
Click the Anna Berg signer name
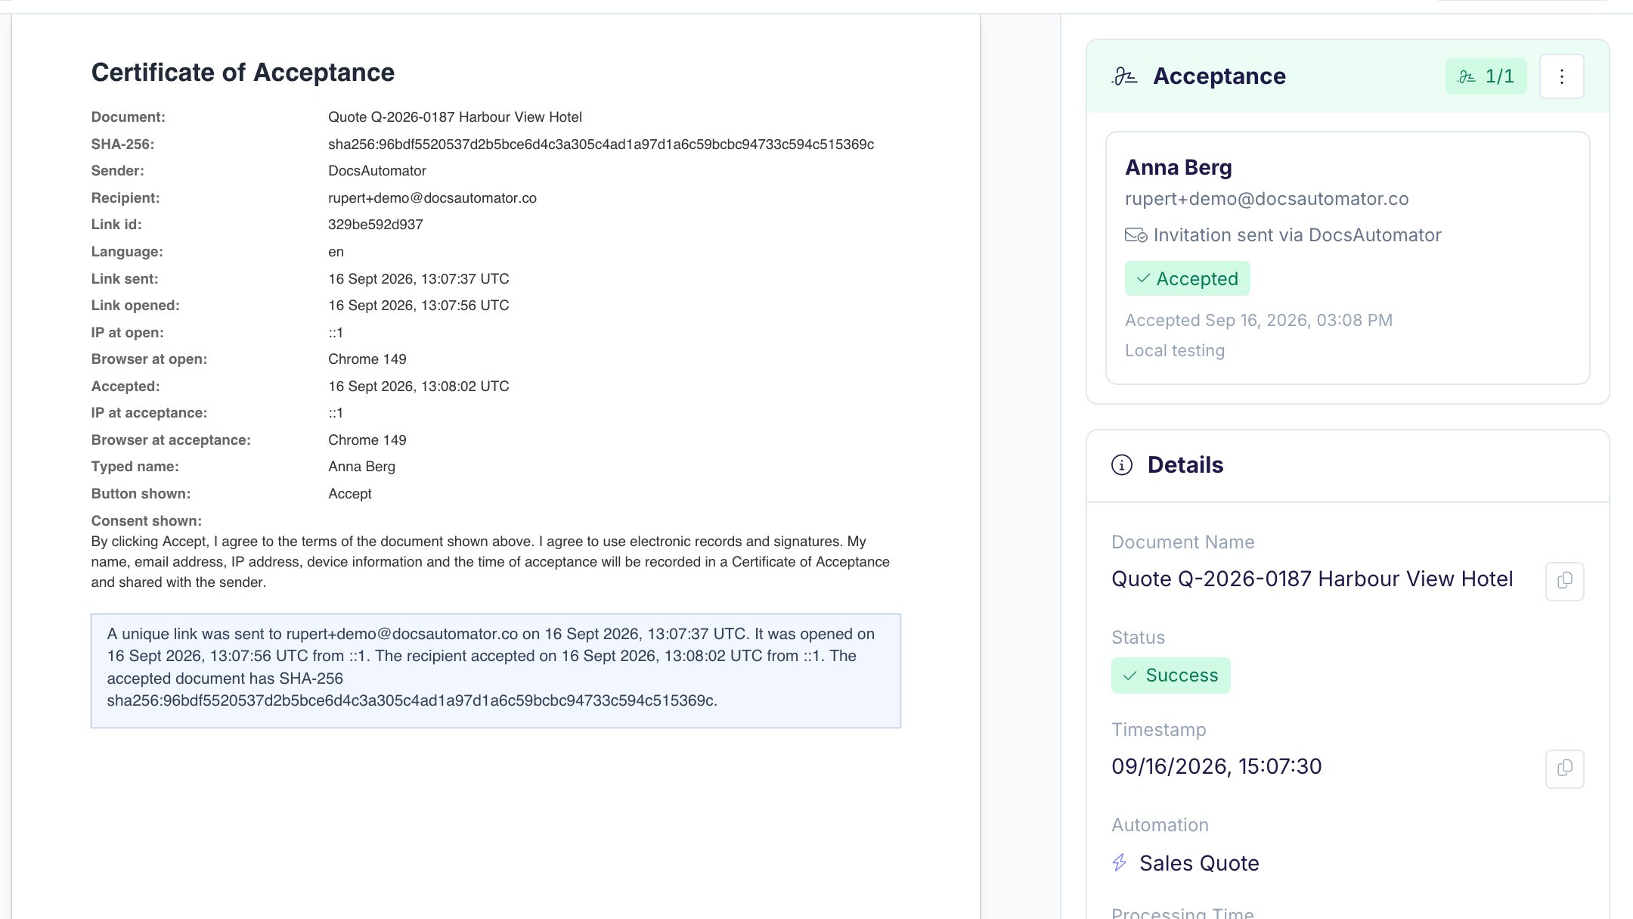(x=1178, y=167)
